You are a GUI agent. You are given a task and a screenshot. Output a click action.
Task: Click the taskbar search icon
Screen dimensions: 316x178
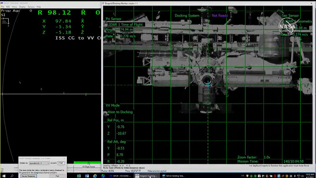(12, 176)
